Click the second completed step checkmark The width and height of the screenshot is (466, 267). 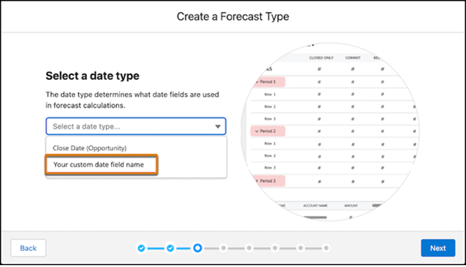click(x=170, y=248)
